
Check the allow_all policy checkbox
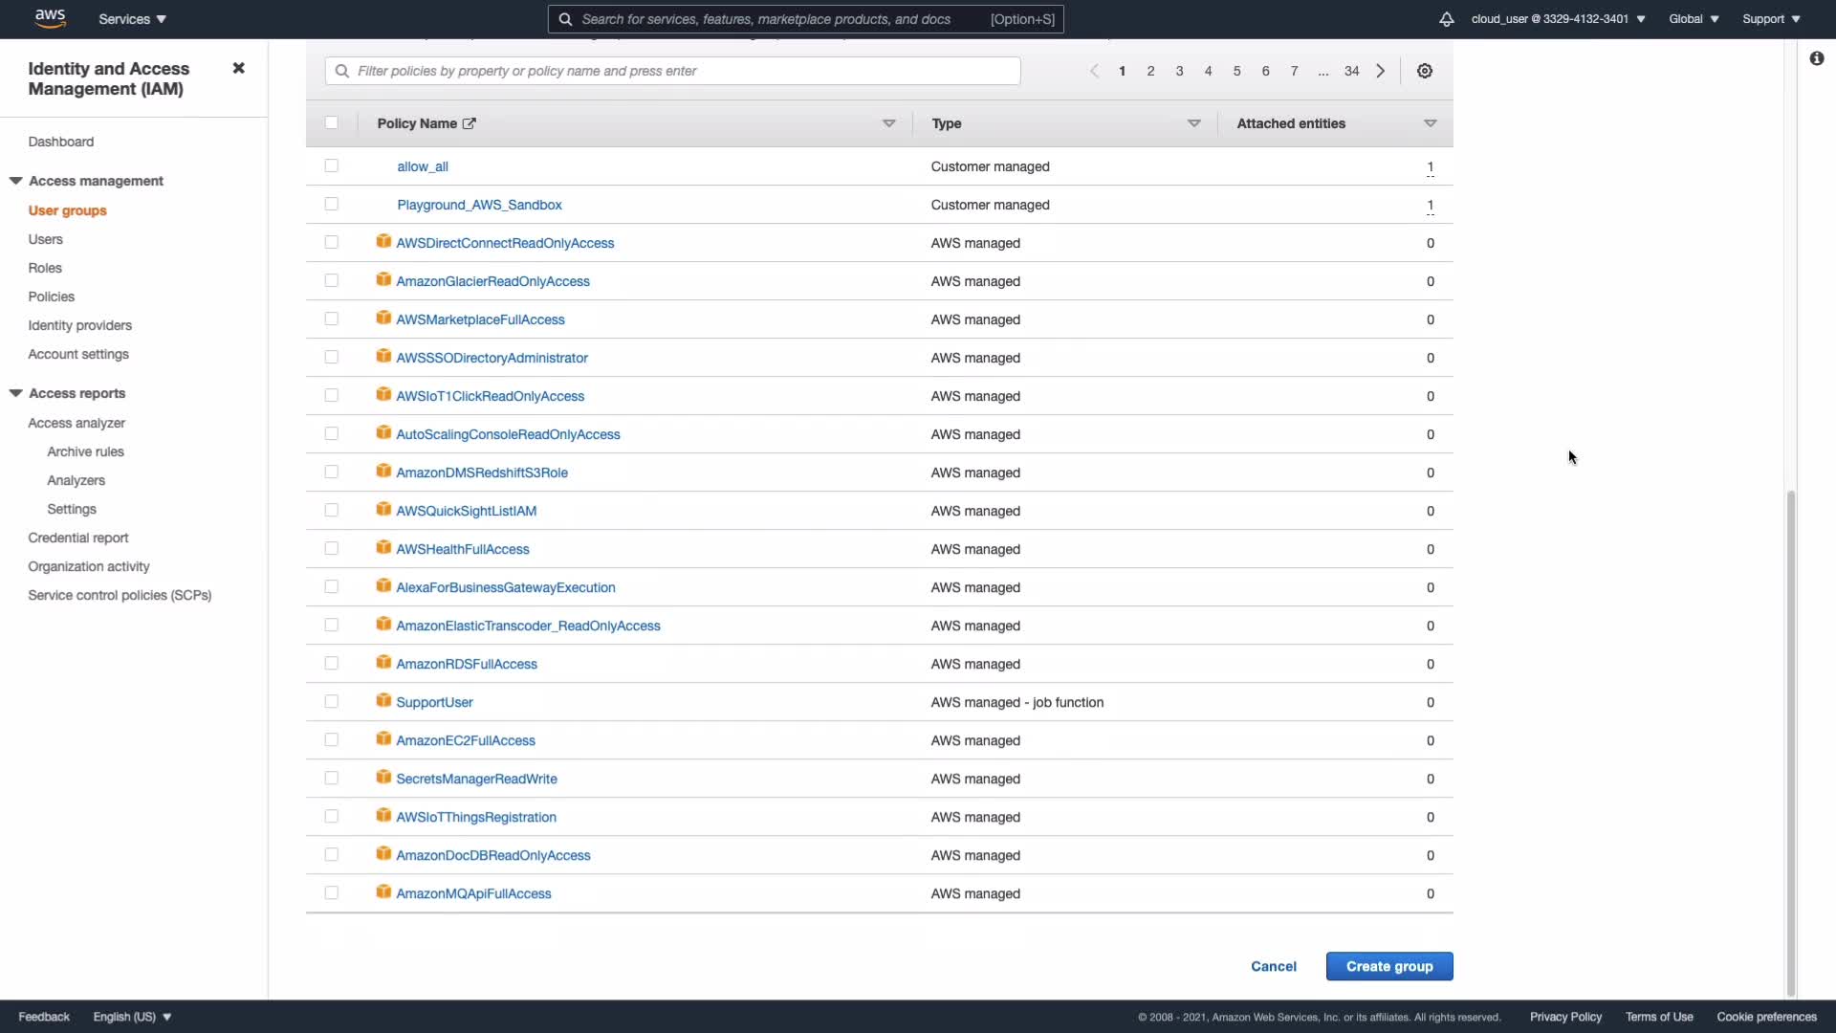331,165
